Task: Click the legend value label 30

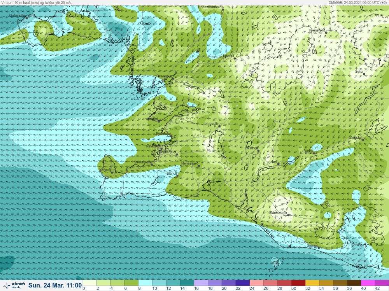Action: pos(294,289)
